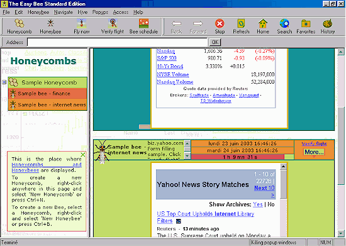Open the Ameritrade broker link
Screen dimensions: 346x246
point(224,95)
